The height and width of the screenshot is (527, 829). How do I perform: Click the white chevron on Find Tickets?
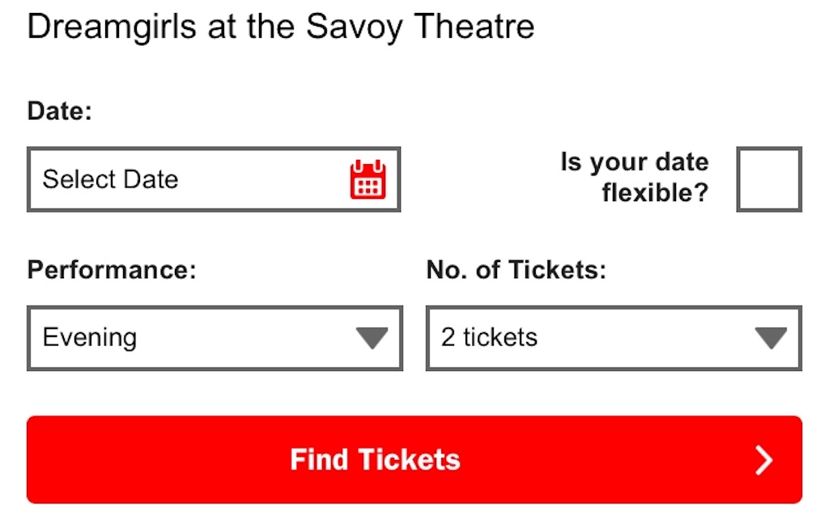(x=764, y=460)
